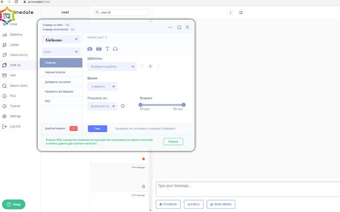Open the three-dot menu in chat header

click(x=230, y=12)
